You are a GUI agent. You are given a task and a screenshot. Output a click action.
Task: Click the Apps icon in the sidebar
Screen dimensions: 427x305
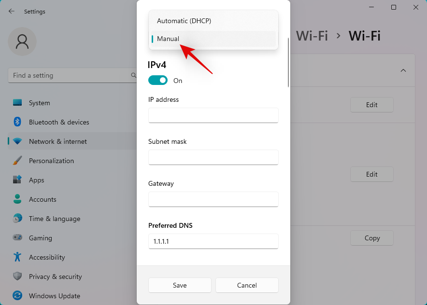pyautogui.click(x=16, y=180)
